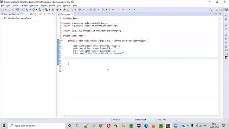Select the Demo.java editor tab
Screen dimensions: 229x129
[x=65, y=14]
